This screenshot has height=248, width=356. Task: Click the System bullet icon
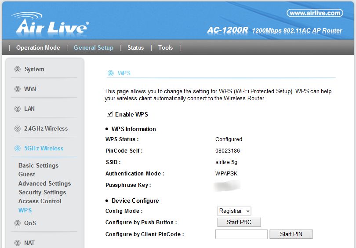(x=18, y=69)
